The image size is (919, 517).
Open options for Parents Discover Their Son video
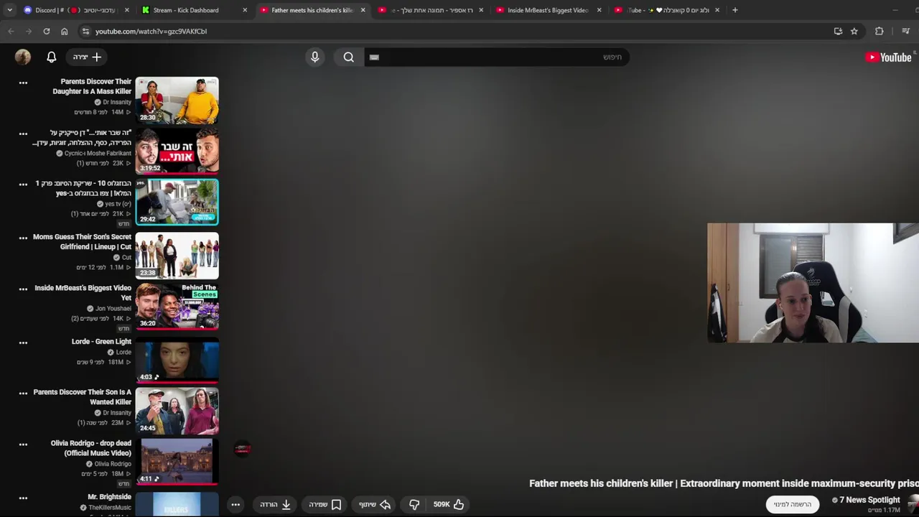tap(23, 393)
